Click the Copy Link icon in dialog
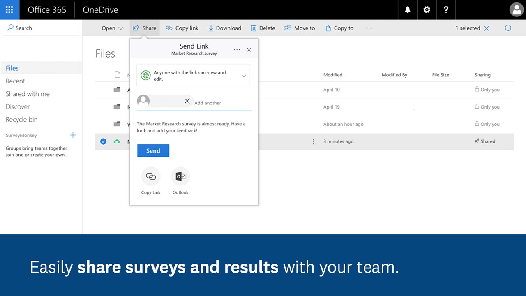 coord(151,176)
